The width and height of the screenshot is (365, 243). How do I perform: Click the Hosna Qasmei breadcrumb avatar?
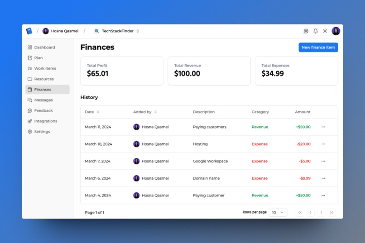click(46, 31)
